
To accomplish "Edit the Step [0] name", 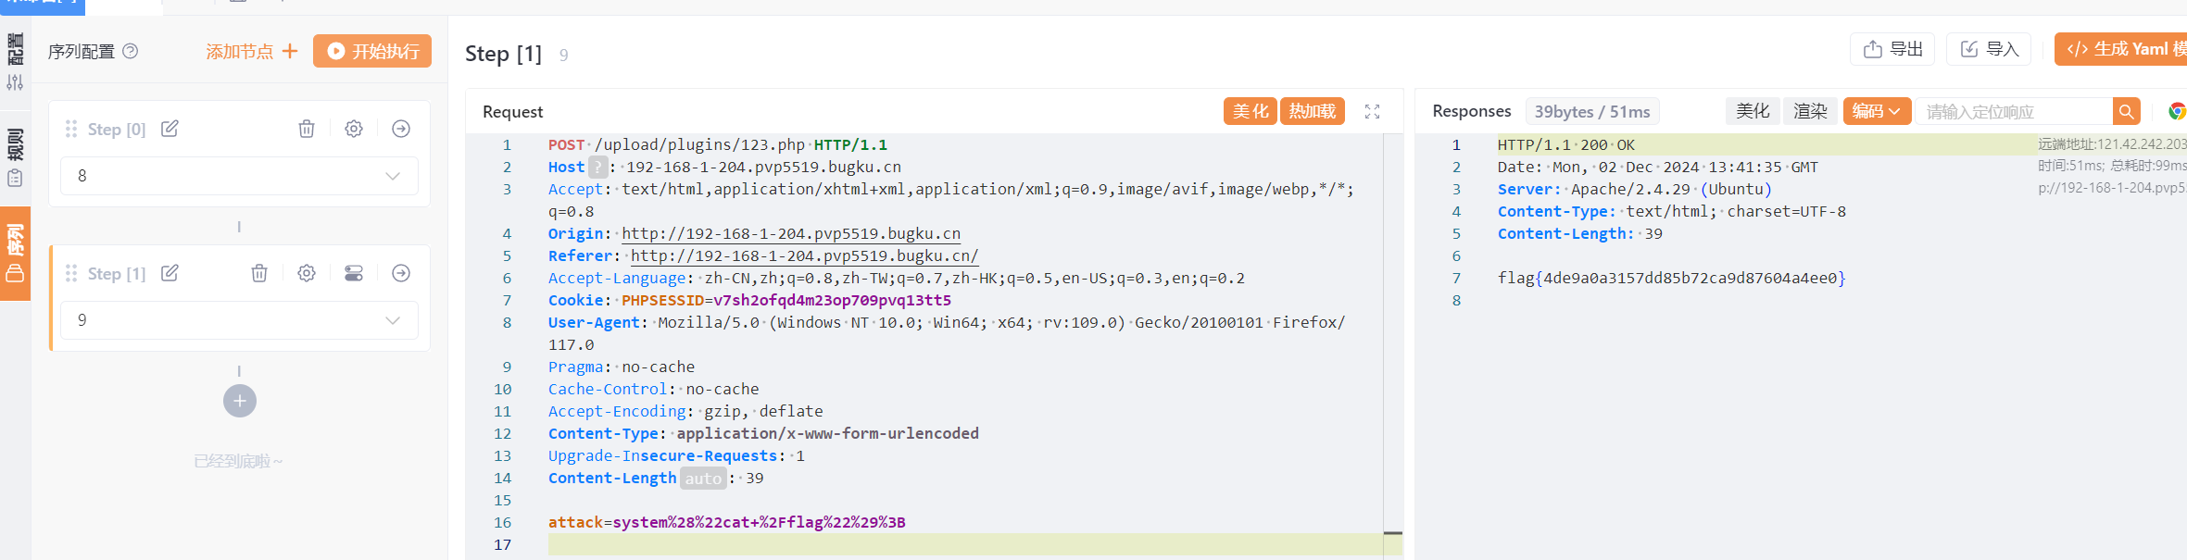I will (x=170, y=129).
